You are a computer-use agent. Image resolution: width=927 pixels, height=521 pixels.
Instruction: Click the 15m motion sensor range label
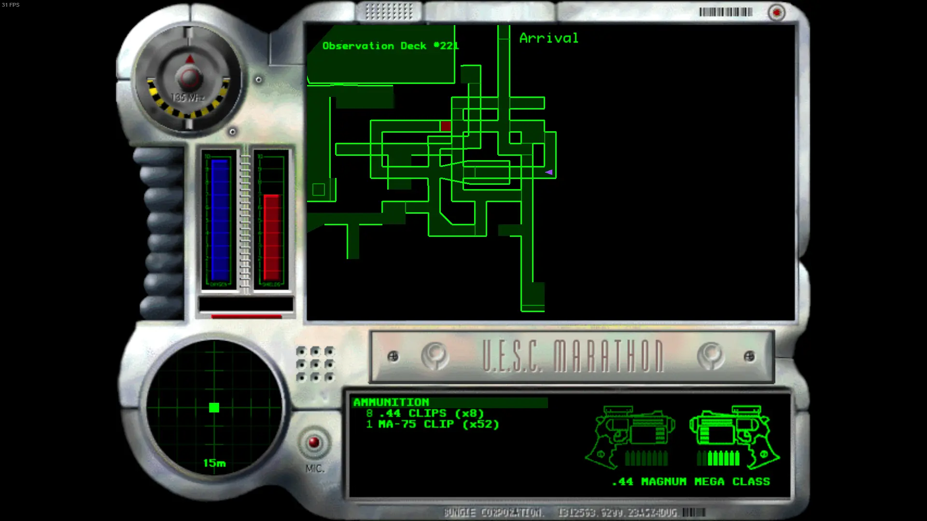214,463
